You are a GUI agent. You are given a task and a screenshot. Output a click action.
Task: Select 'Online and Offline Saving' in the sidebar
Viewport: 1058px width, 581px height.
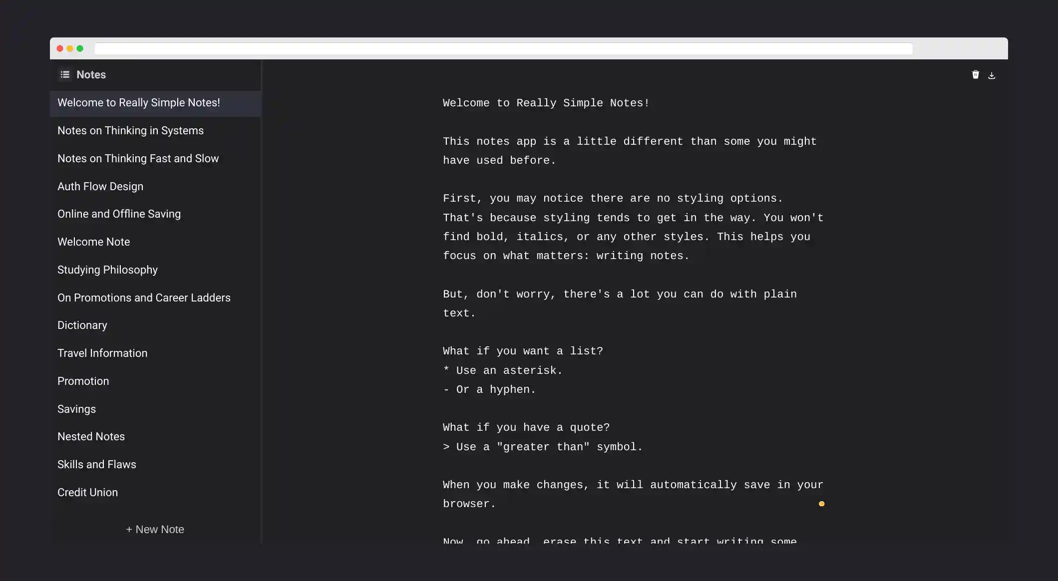coord(119,214)
